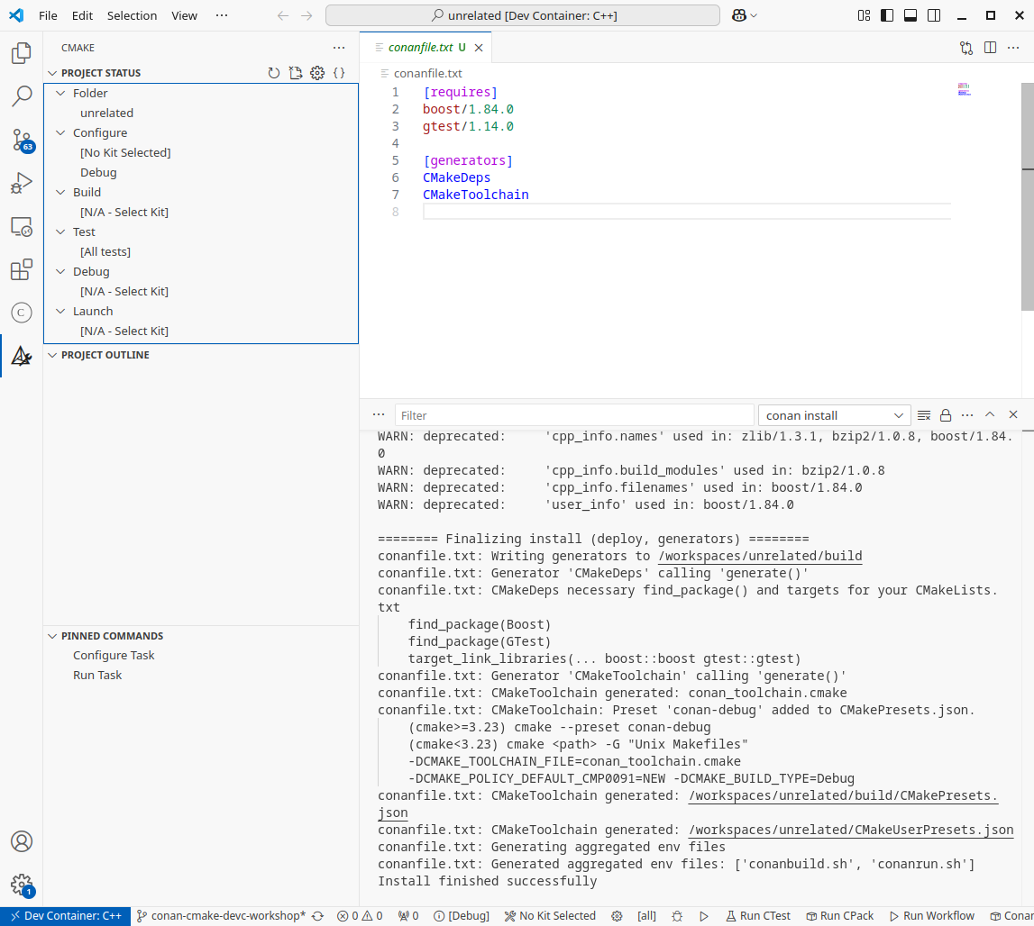Toggle the output scroll lock
Viewport: 1034px width, 926px height.
[946, 415]
